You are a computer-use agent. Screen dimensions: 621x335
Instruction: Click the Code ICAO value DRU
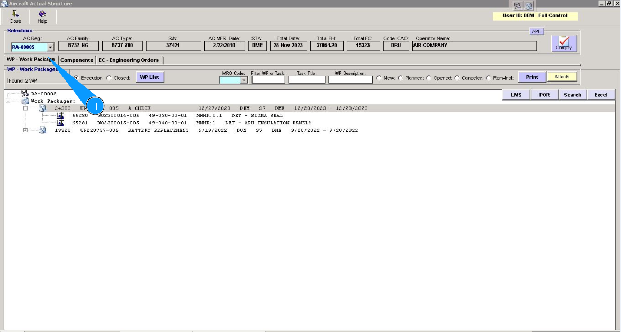(396, 46)
